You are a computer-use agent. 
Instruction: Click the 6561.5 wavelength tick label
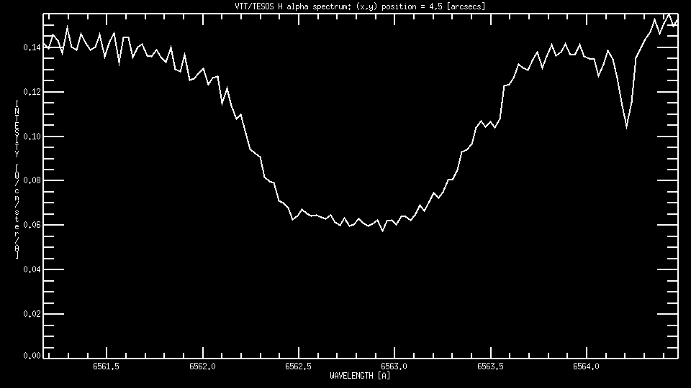tap(107, 366)
